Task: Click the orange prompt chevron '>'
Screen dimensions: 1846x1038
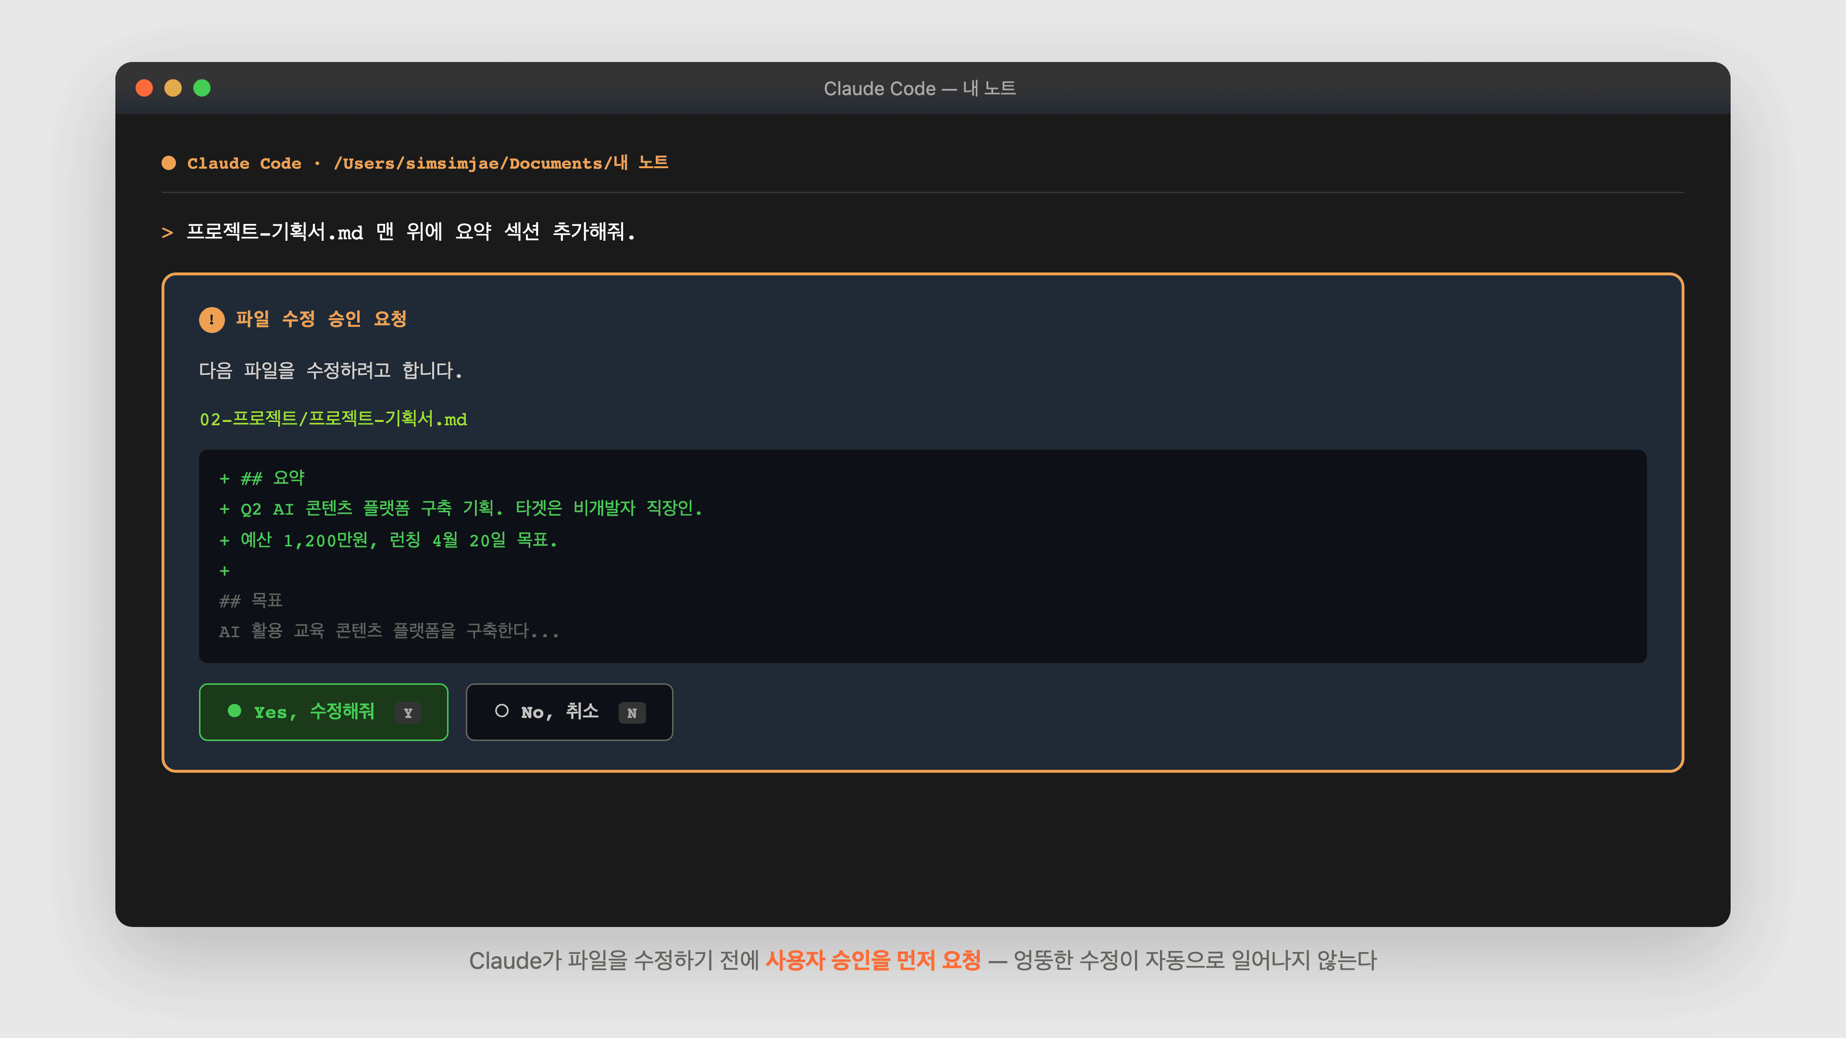Action: pos(167,233)
